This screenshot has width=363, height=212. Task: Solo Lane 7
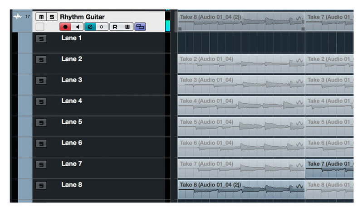tap(41, 164)
